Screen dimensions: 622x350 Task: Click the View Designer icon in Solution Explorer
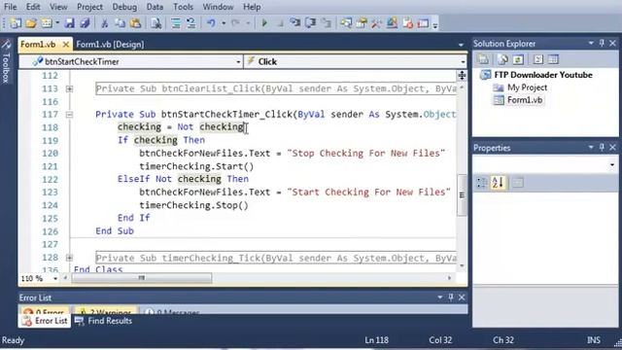(x=553, y=59)
